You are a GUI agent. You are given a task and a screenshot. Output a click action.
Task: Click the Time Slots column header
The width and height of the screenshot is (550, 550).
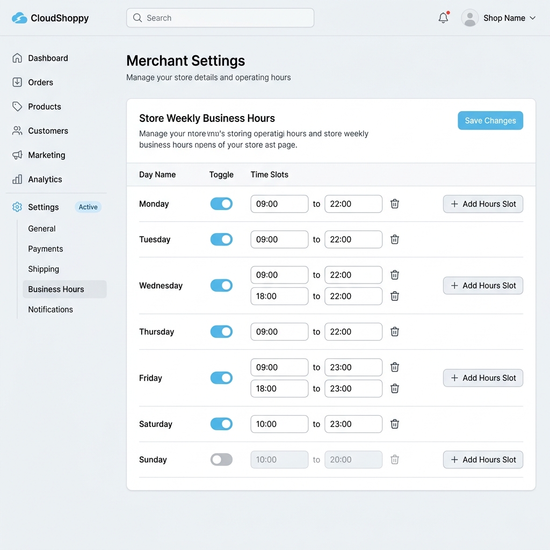pos(270,175)
